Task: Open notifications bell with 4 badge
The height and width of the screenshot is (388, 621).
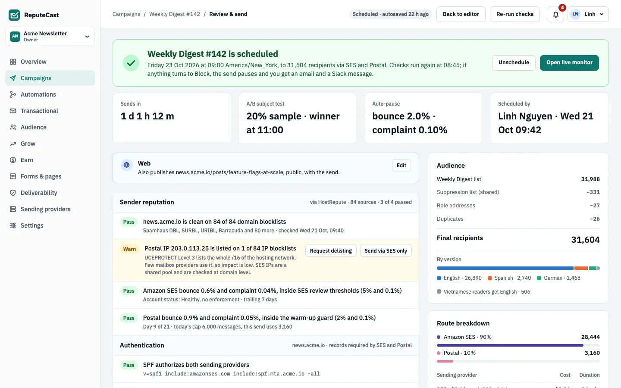Action: [556, 14]
